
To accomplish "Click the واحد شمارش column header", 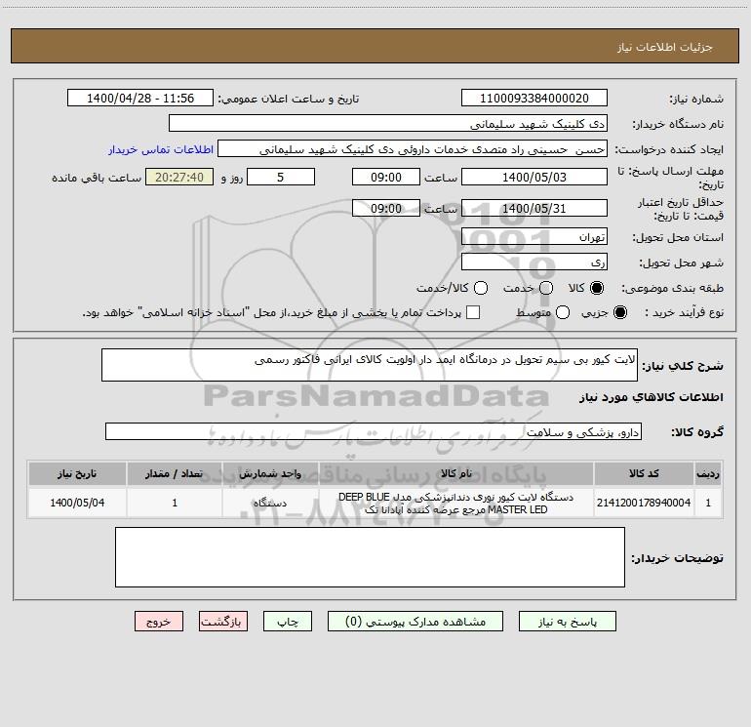I will 270,473.
